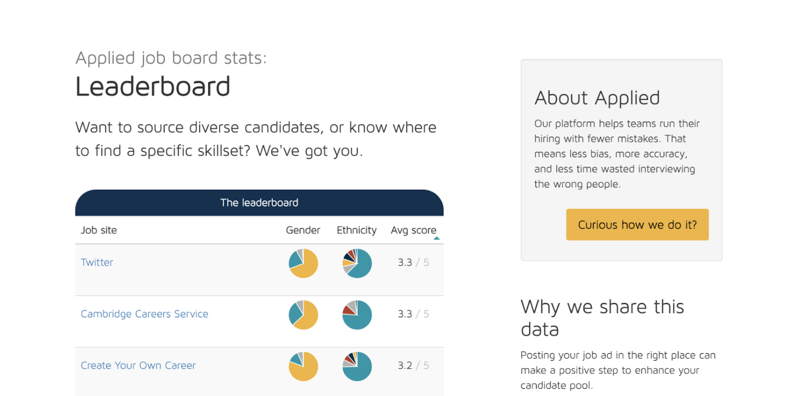Open Cambridge Careers Service ethnicity pie chart

pyautogui.click(x=357, y=315)
